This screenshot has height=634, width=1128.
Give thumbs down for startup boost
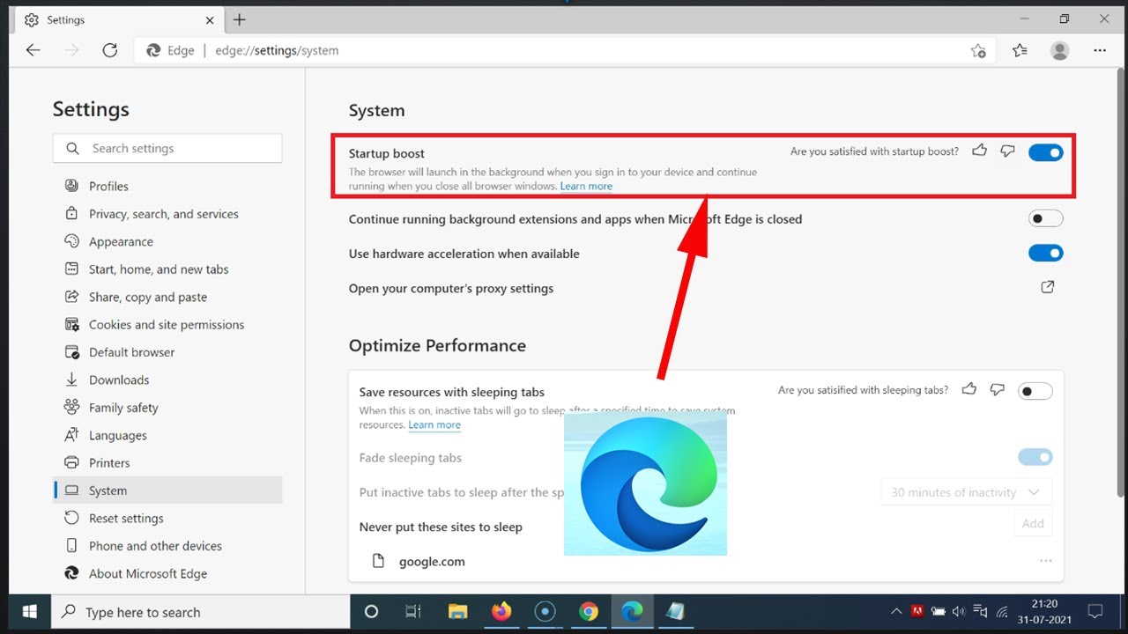click(x=1007, y=151)
